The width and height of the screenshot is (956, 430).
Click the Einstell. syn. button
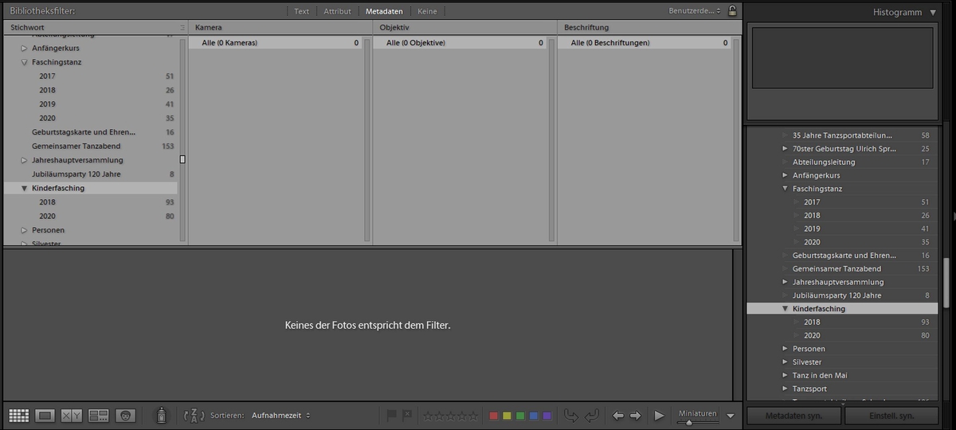click(x=891, y=416)
